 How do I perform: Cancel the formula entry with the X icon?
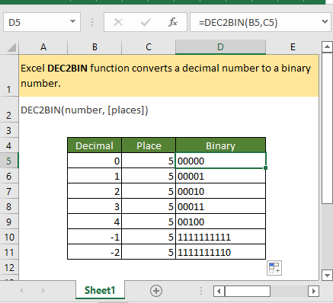tap(118, 22)
